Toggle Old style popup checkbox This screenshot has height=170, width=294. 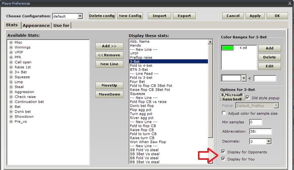pos(247,98)
